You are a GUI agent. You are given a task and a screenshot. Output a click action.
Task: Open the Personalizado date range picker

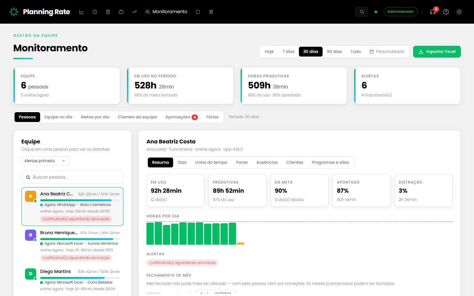pyautogui.click(x=387, y=52)
